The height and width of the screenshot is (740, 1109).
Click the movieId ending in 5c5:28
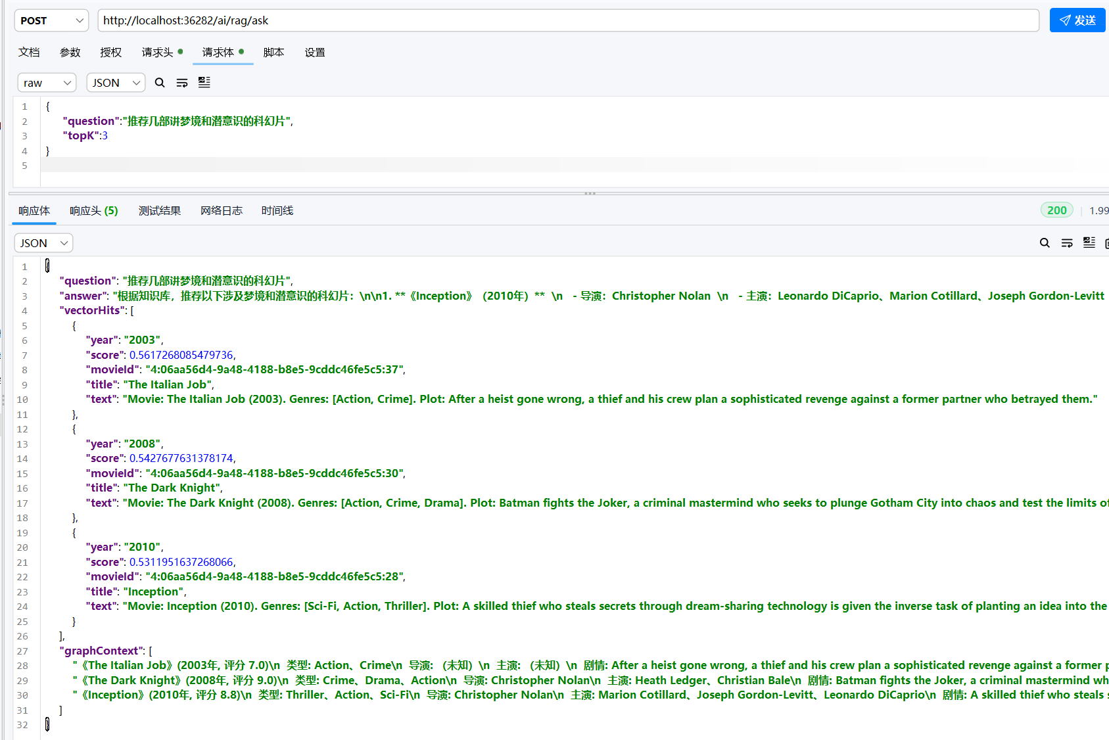tap(274, 576)
